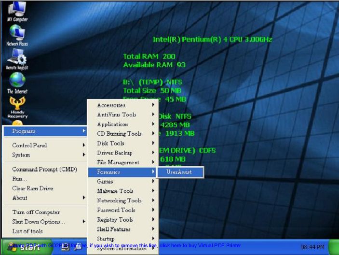Choose Turn off Computer
The height and width of the screenshot is (255, 339).
point(45,212)
